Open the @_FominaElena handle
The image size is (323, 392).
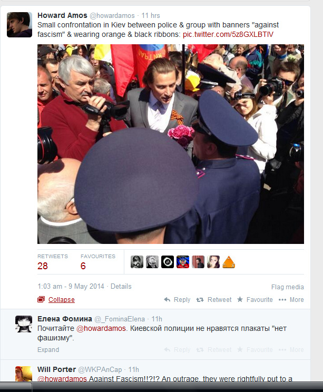[120, 319]
